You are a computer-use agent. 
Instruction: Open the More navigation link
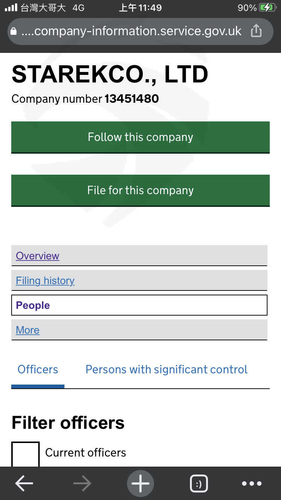[28, 330]
